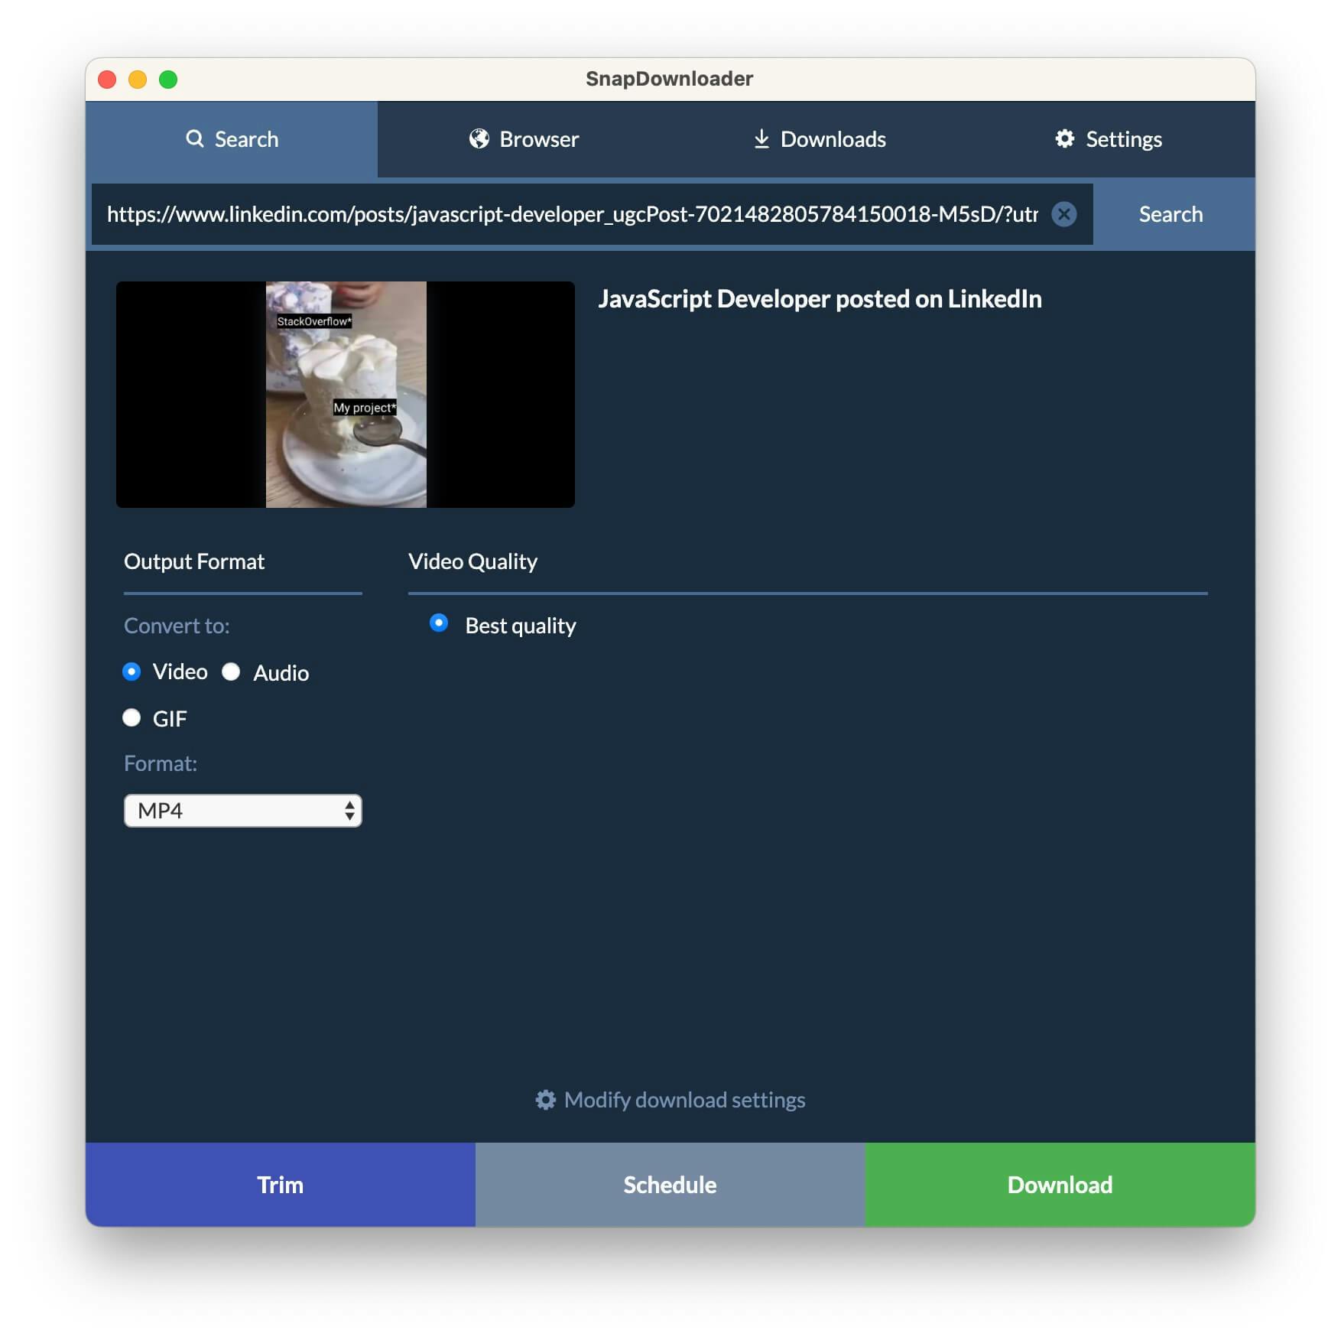Click the Trim button

point(281,1185)
